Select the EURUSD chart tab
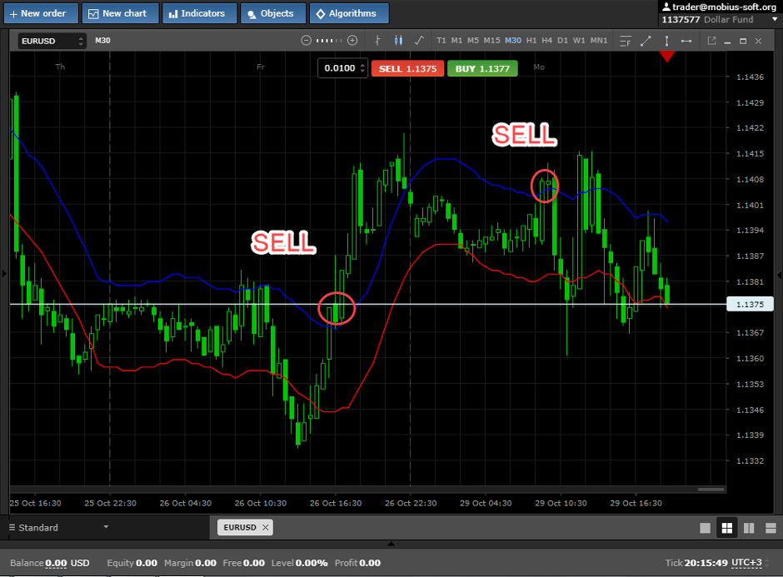Screen dimensions: 783x577 click(x=240, y=528)
